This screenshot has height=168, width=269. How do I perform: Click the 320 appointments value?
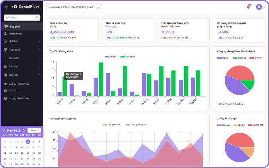[x=109, y=32]
